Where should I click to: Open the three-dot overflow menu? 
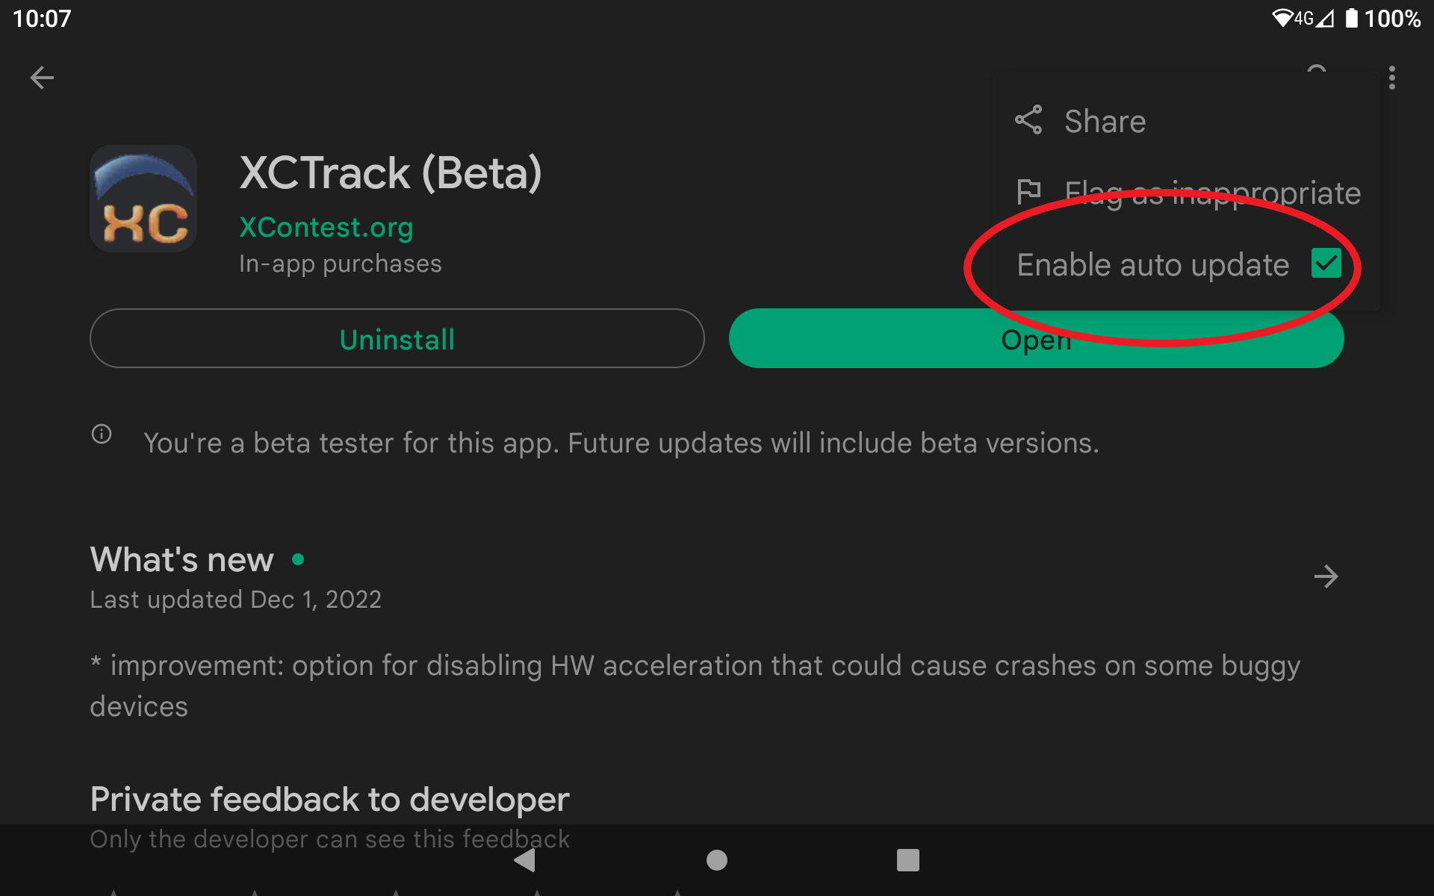(x=1391, y=78)
